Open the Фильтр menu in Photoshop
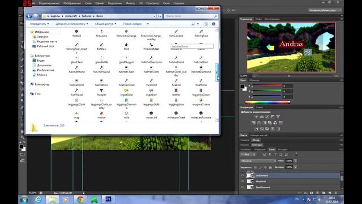Screen dimensions: 362x204 pyautogui.click(x=131, y=3)
